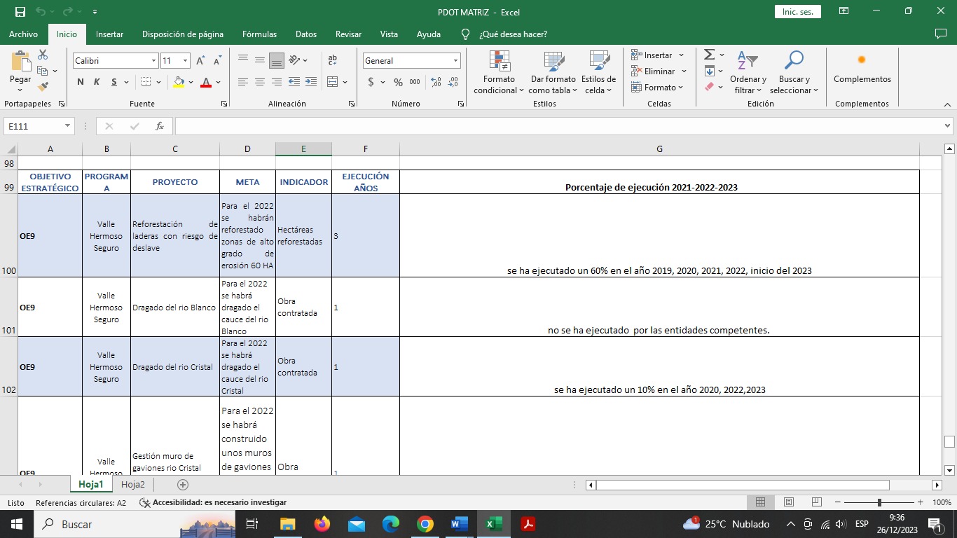Expand the font name dropdown showing Calibri
Screen dimensions: 957x538
(153, 61)
